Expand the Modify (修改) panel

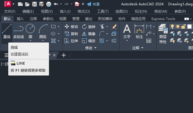click(x=91, y=48)
